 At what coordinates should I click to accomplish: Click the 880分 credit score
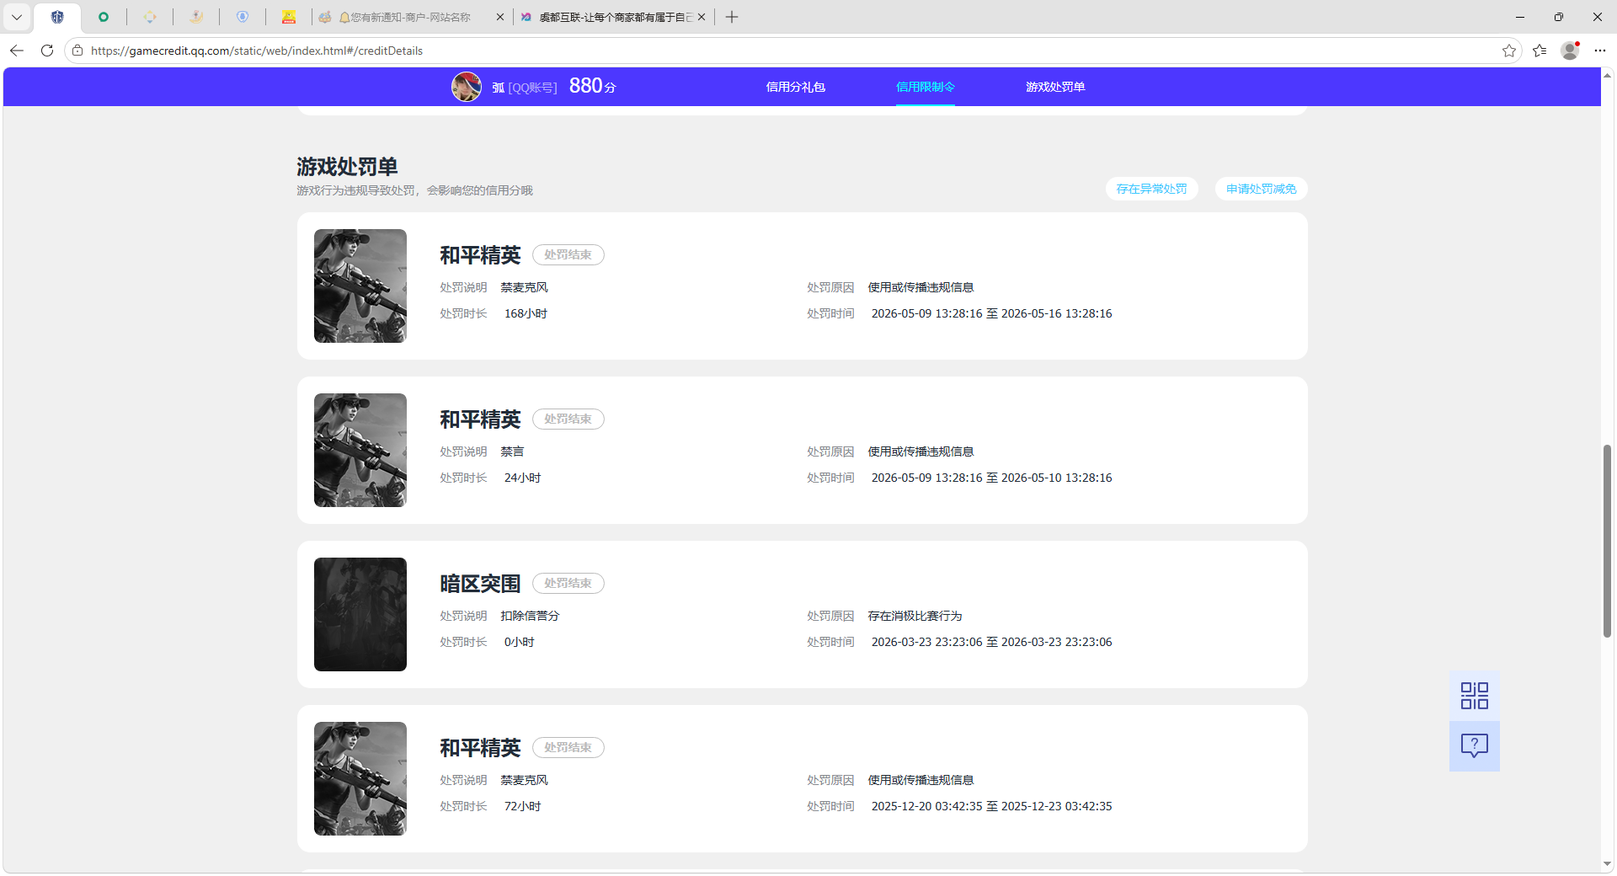click(x=592, y=86)
